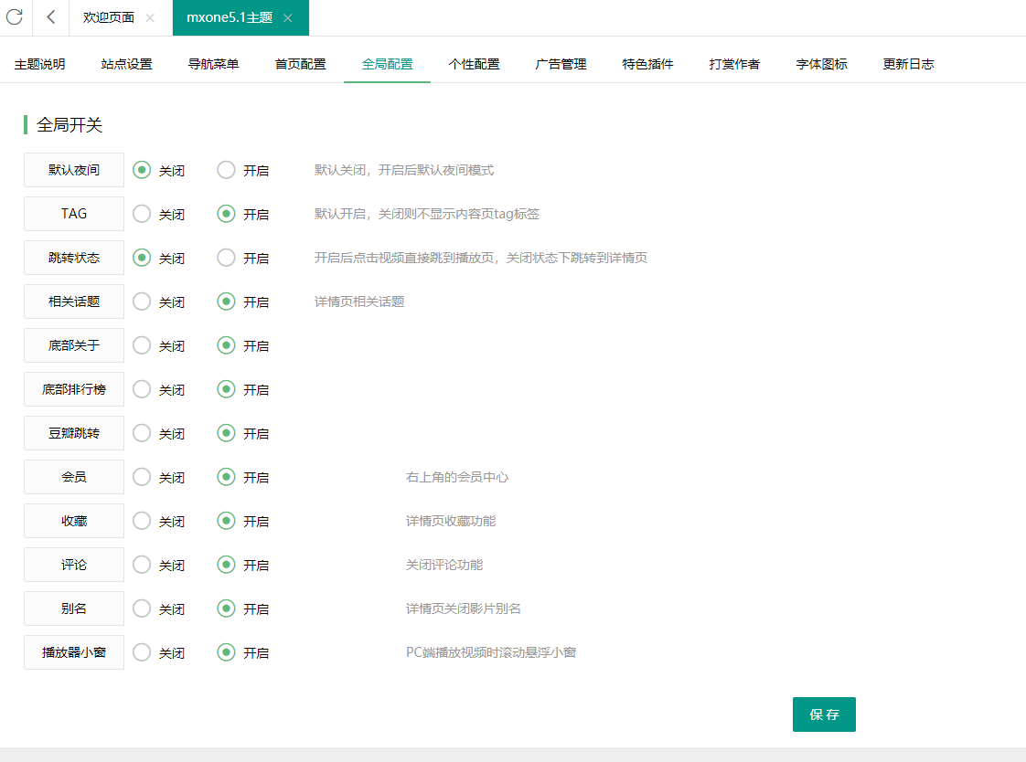The image size is (1026, 762).
Task: Click description 默认关闭，开启后默认夜间模式
Action: (404, 170)
